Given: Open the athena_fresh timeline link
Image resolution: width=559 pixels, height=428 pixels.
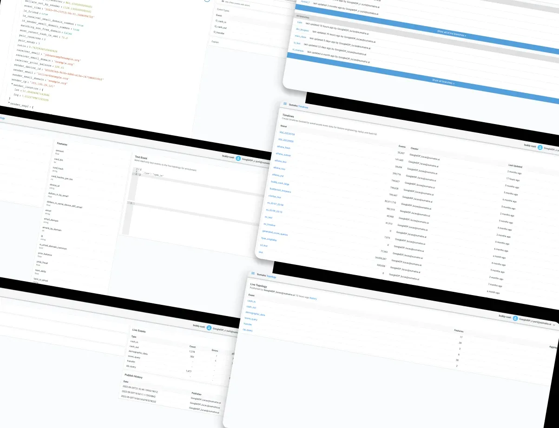Looking at the screenshot, I should pos(283,147).
